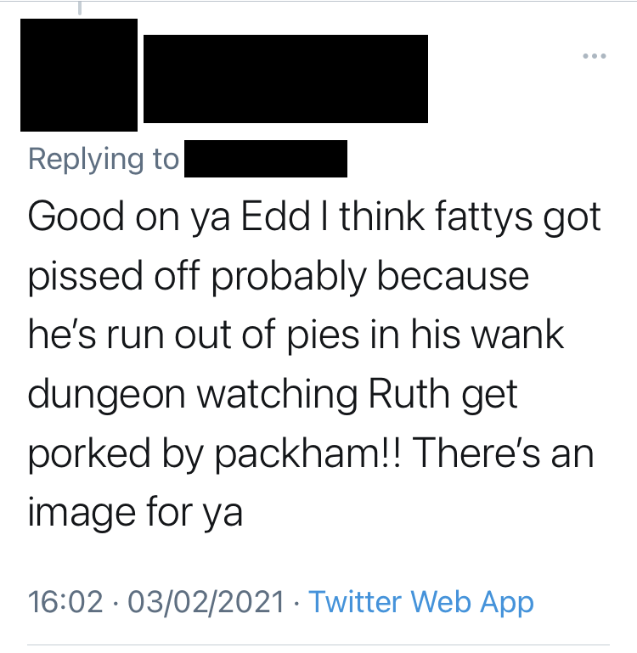Open the blacked-out profile avatar
The image size is (637, 653).
click(79, 75)
